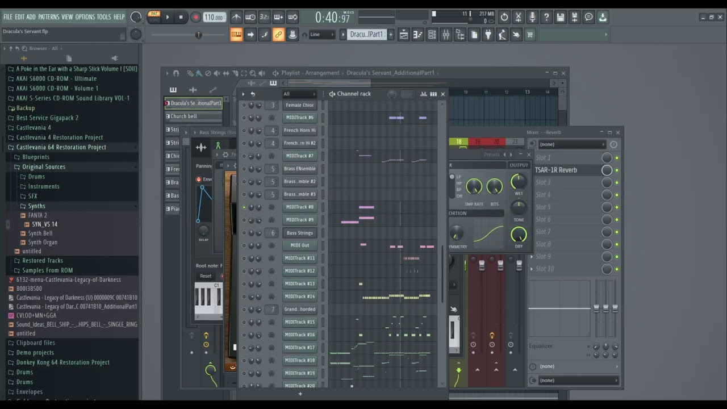The height and width of the screenshot is (409, 727).
Task: Click the Female Chior channel button
Action: (x=300, y=105)
